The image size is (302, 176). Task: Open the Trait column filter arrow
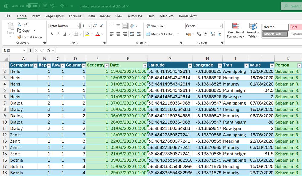[246, 65]
